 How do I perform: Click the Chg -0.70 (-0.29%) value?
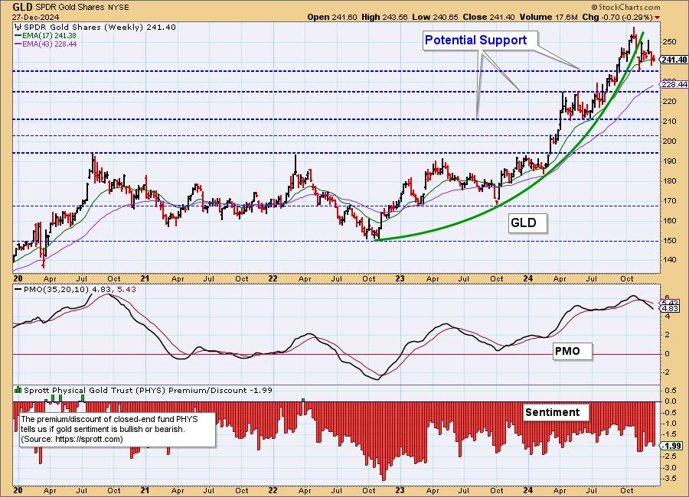click(617, 17)
